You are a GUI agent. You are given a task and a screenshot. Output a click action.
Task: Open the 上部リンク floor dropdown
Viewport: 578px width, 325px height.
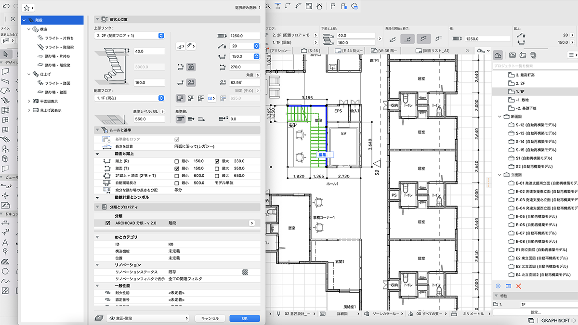point(129,36)
